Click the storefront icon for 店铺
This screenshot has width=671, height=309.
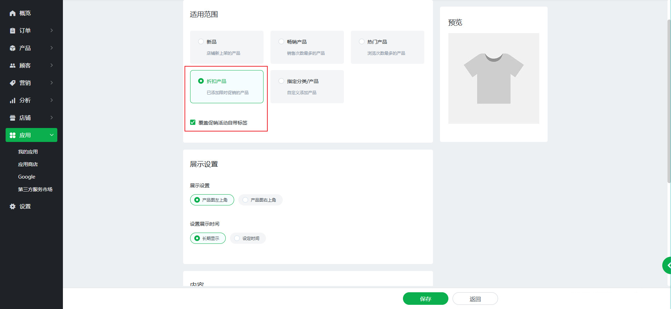[x=13, y=118]
